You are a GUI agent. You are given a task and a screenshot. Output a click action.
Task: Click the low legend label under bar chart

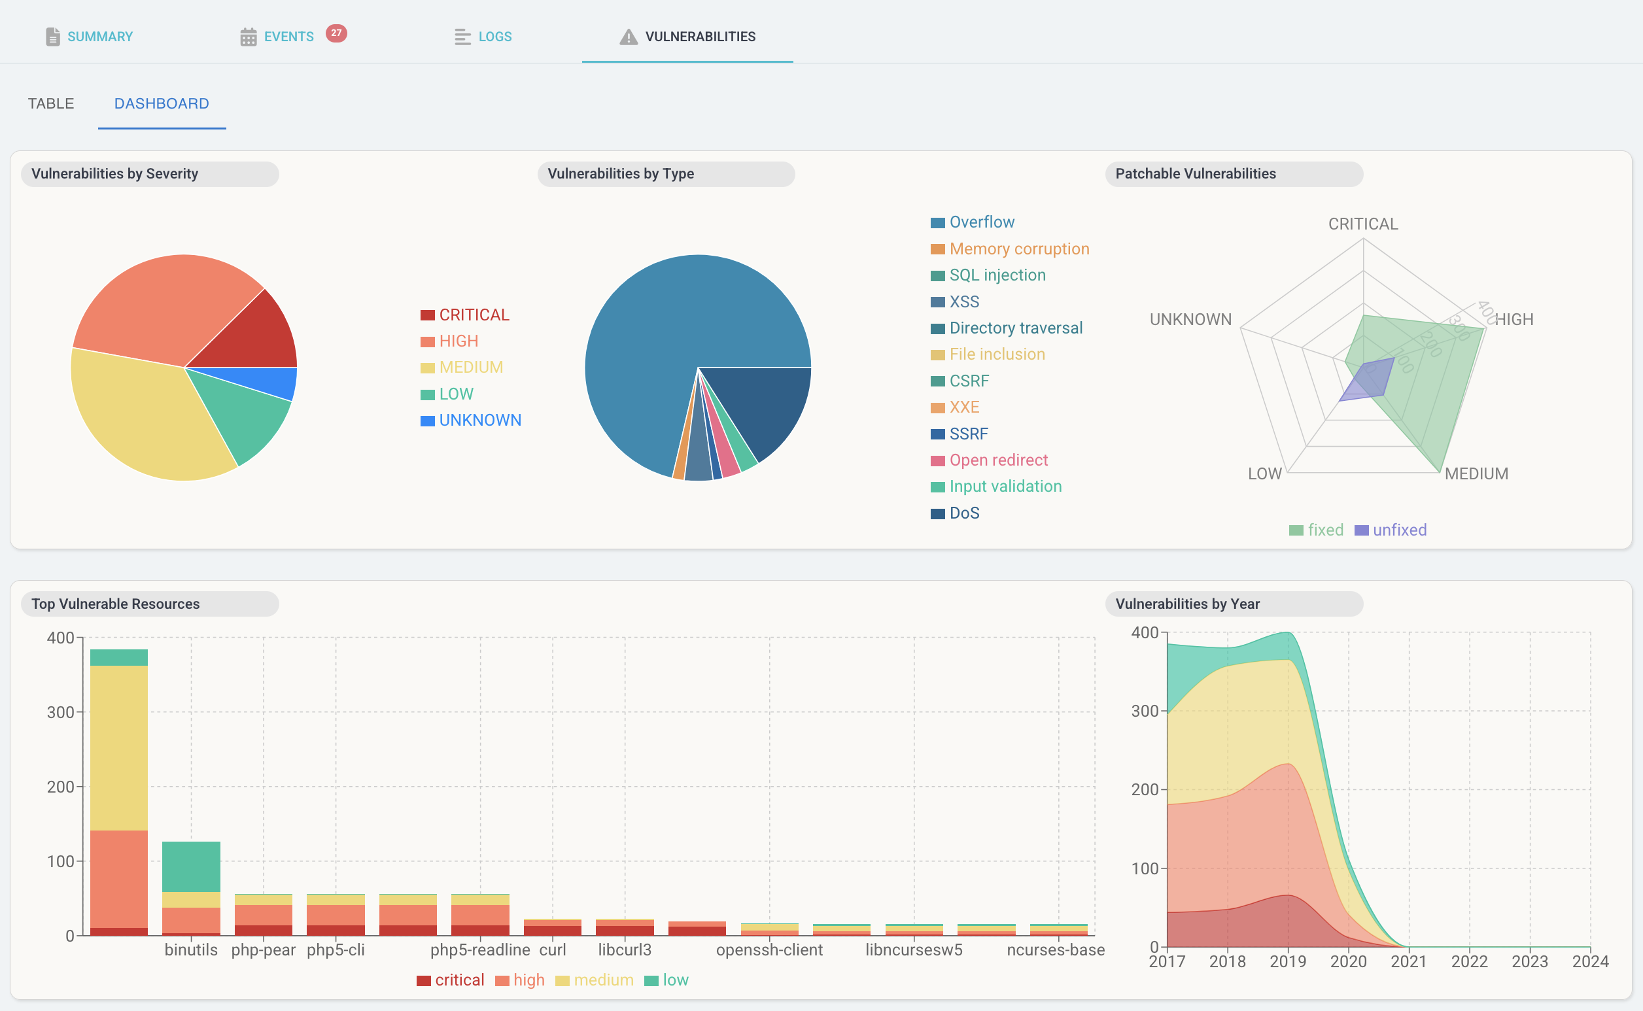pos(676,980)
